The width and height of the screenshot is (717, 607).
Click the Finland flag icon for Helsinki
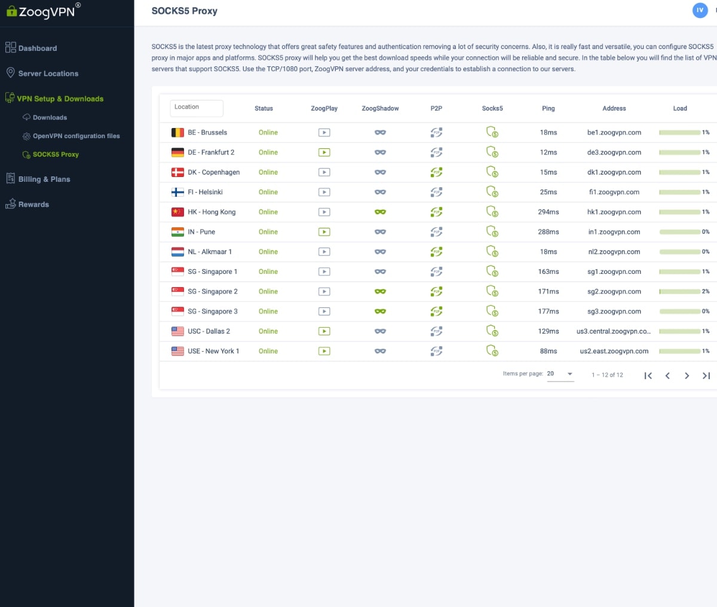coord(177,192)
